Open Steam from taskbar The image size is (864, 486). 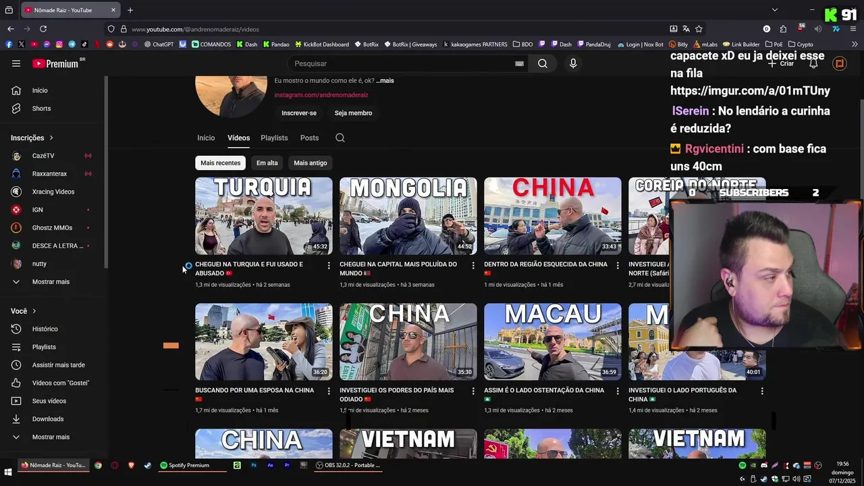(x=148, y=465)
